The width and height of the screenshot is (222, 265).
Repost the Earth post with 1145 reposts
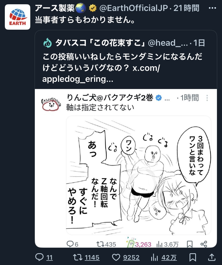[x=77, y=257]
